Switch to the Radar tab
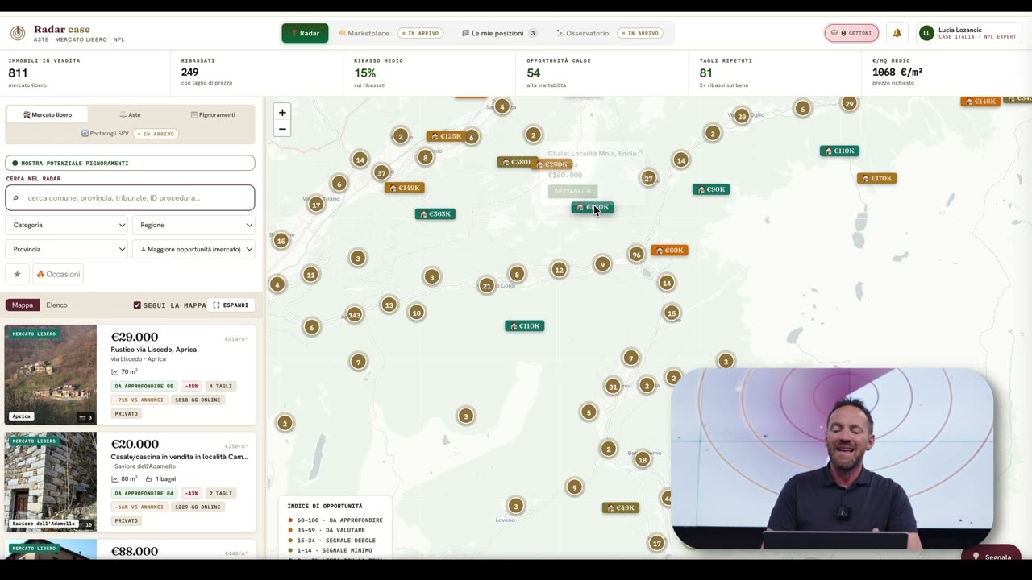The image size is (1032, 580). pyautogui.click(x=305, y=33)
